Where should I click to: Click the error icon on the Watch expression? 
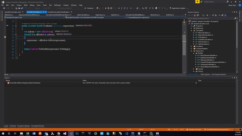click(x=8, y=83)
